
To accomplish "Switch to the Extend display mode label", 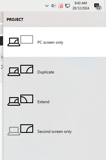I will point(43,102).
